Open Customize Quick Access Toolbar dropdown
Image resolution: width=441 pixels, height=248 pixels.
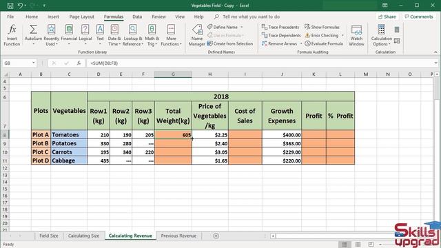(x=44, y=6)
